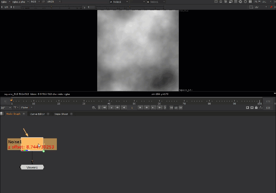Jump to the first frame
276x193 pixels.
(x=105, y=107)
